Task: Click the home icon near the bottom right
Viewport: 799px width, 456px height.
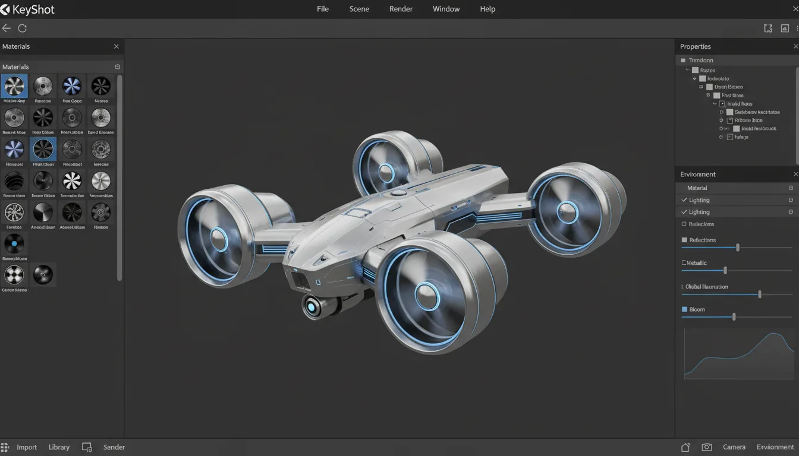Action: pyautogui.click(x=685, y=446)
